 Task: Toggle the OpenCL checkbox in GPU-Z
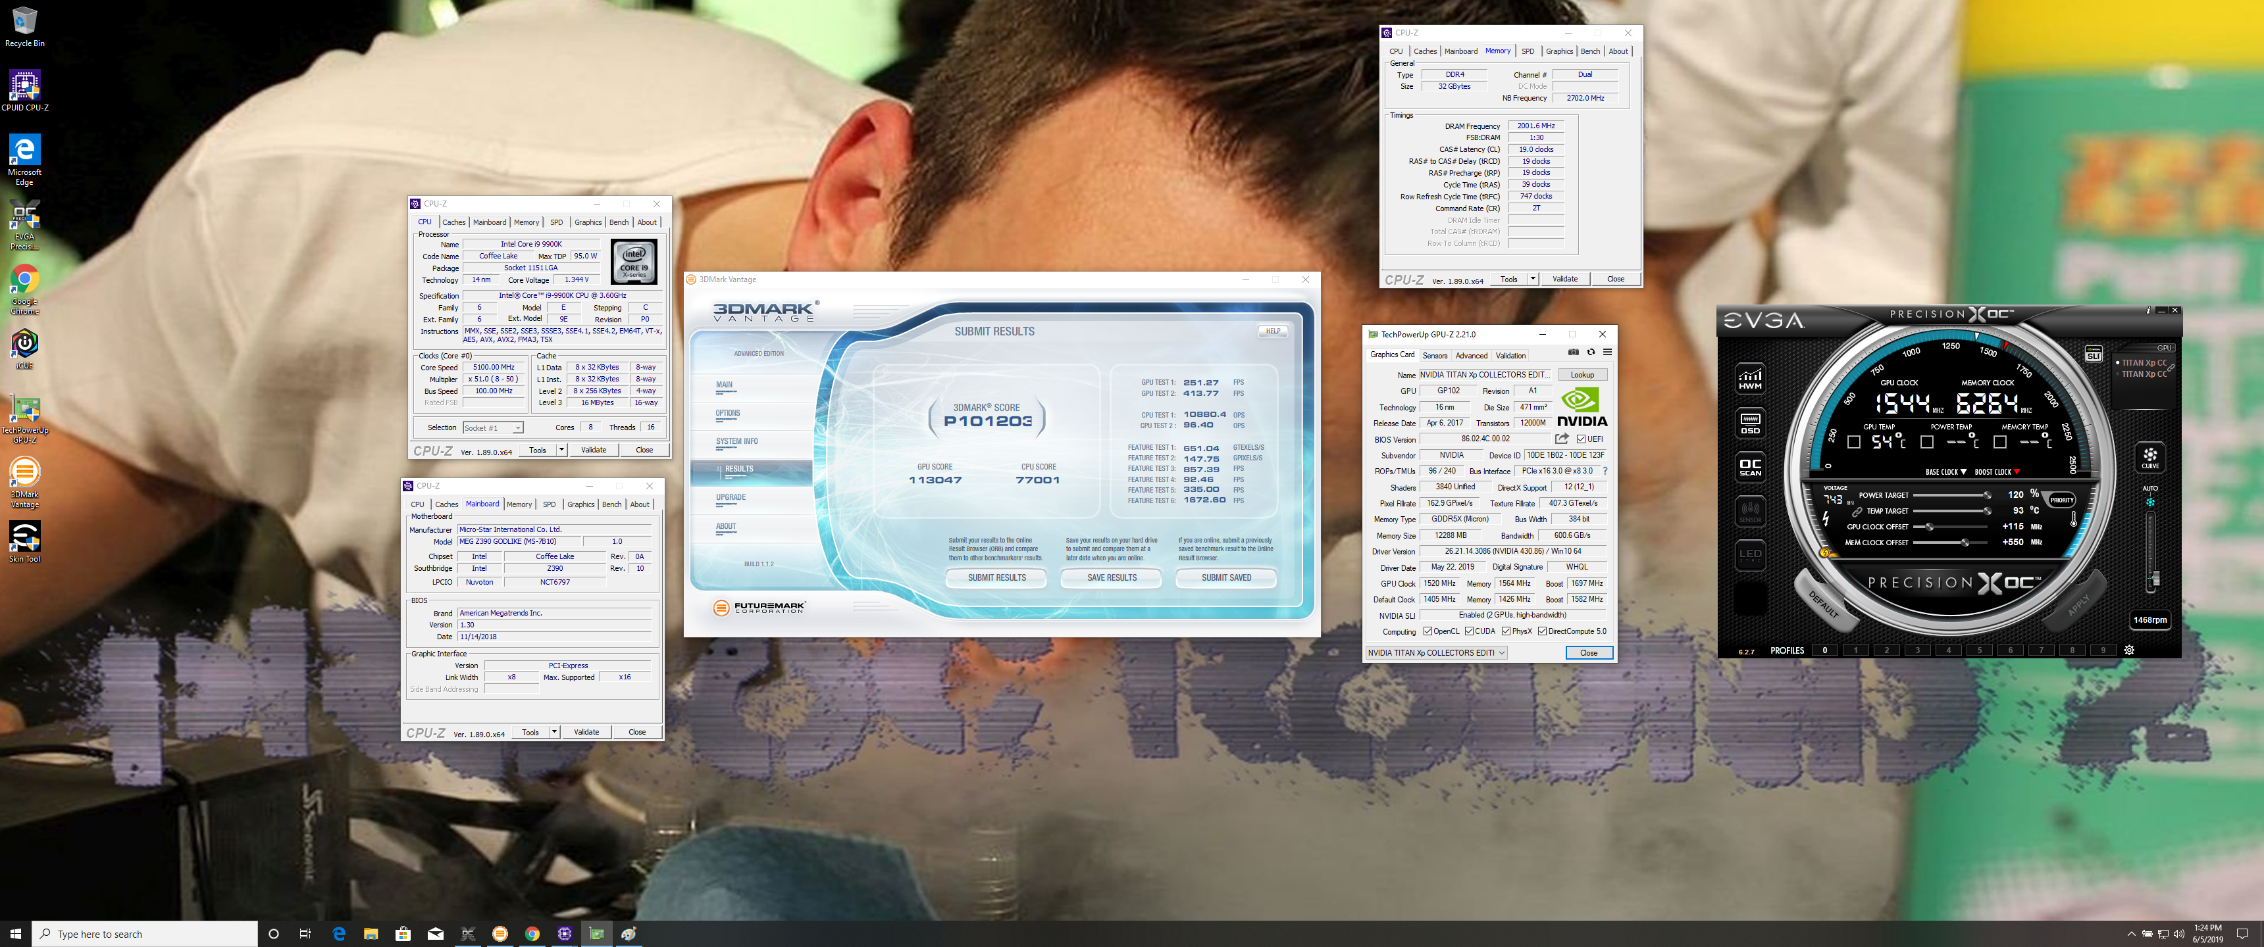(x=1428, y=631)
